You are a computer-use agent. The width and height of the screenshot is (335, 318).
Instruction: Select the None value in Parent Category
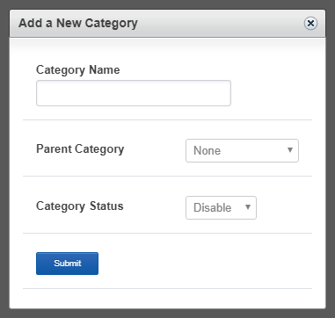pos(207,150)
